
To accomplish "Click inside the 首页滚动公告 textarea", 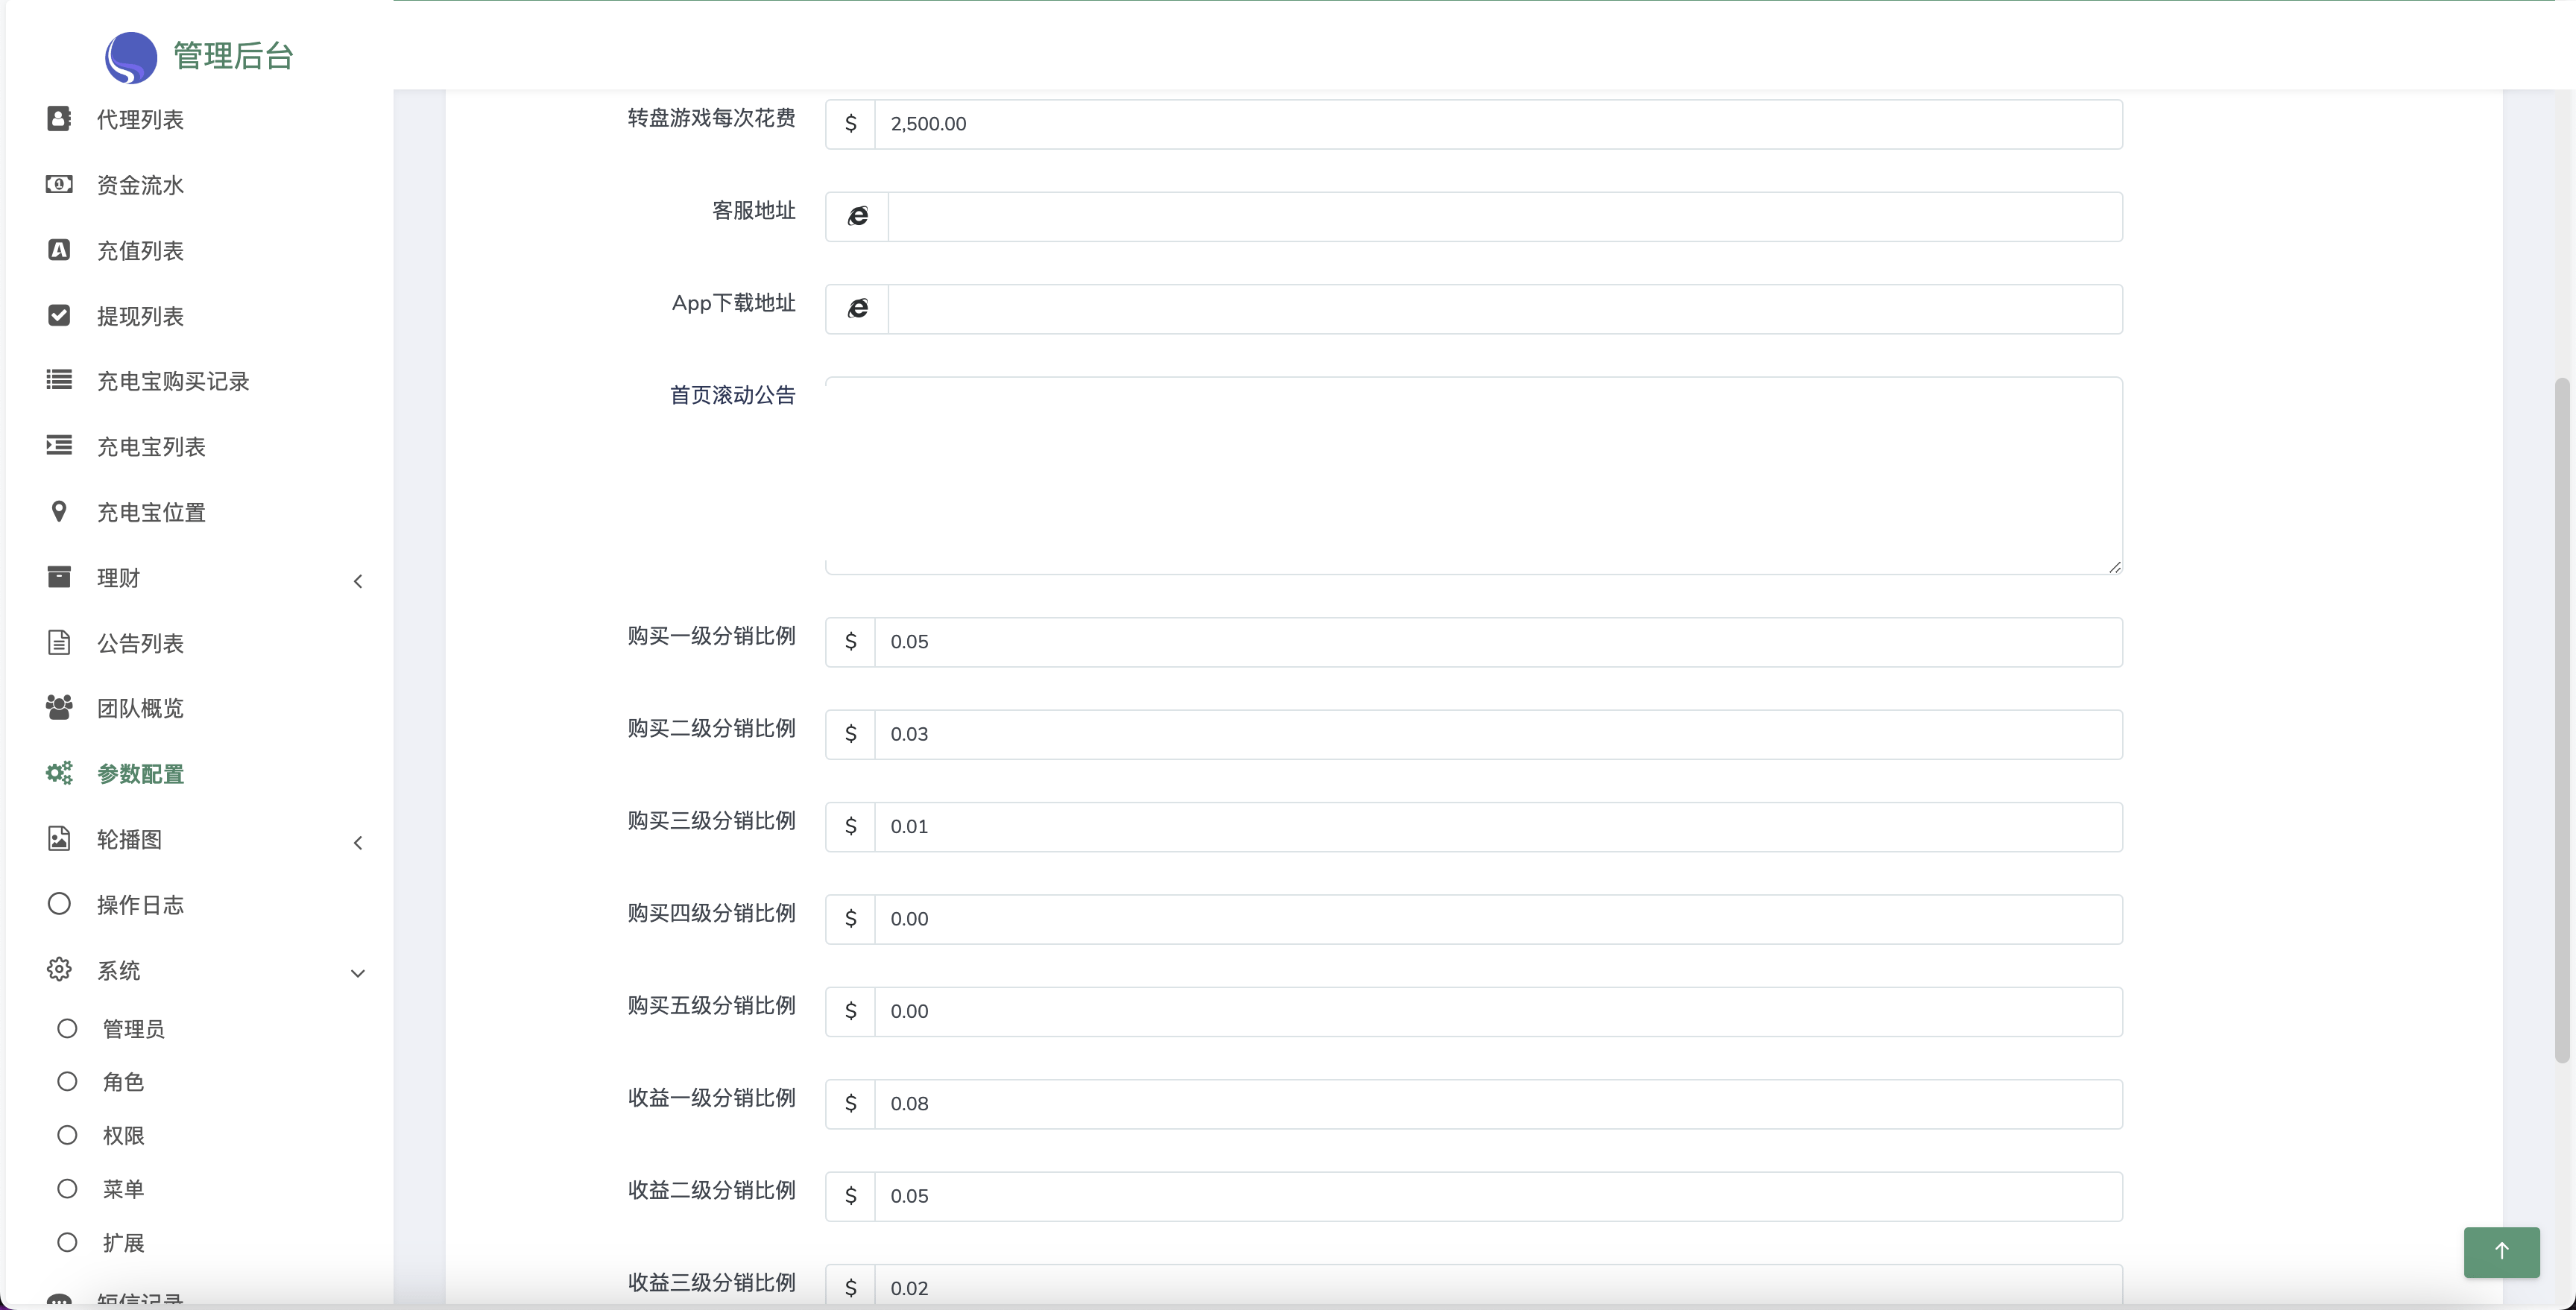I will tap(1470, 475).
